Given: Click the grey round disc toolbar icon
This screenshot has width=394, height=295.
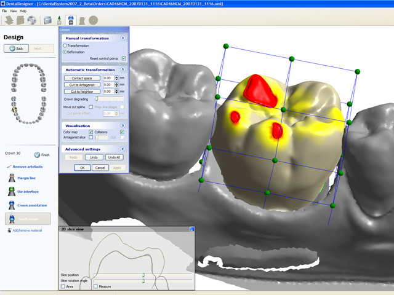Looking at the screenshot, I should click(x=93, y=20).
